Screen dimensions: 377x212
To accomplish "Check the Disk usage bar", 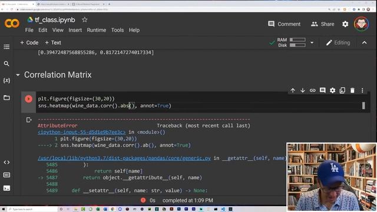I will [297, 45].
